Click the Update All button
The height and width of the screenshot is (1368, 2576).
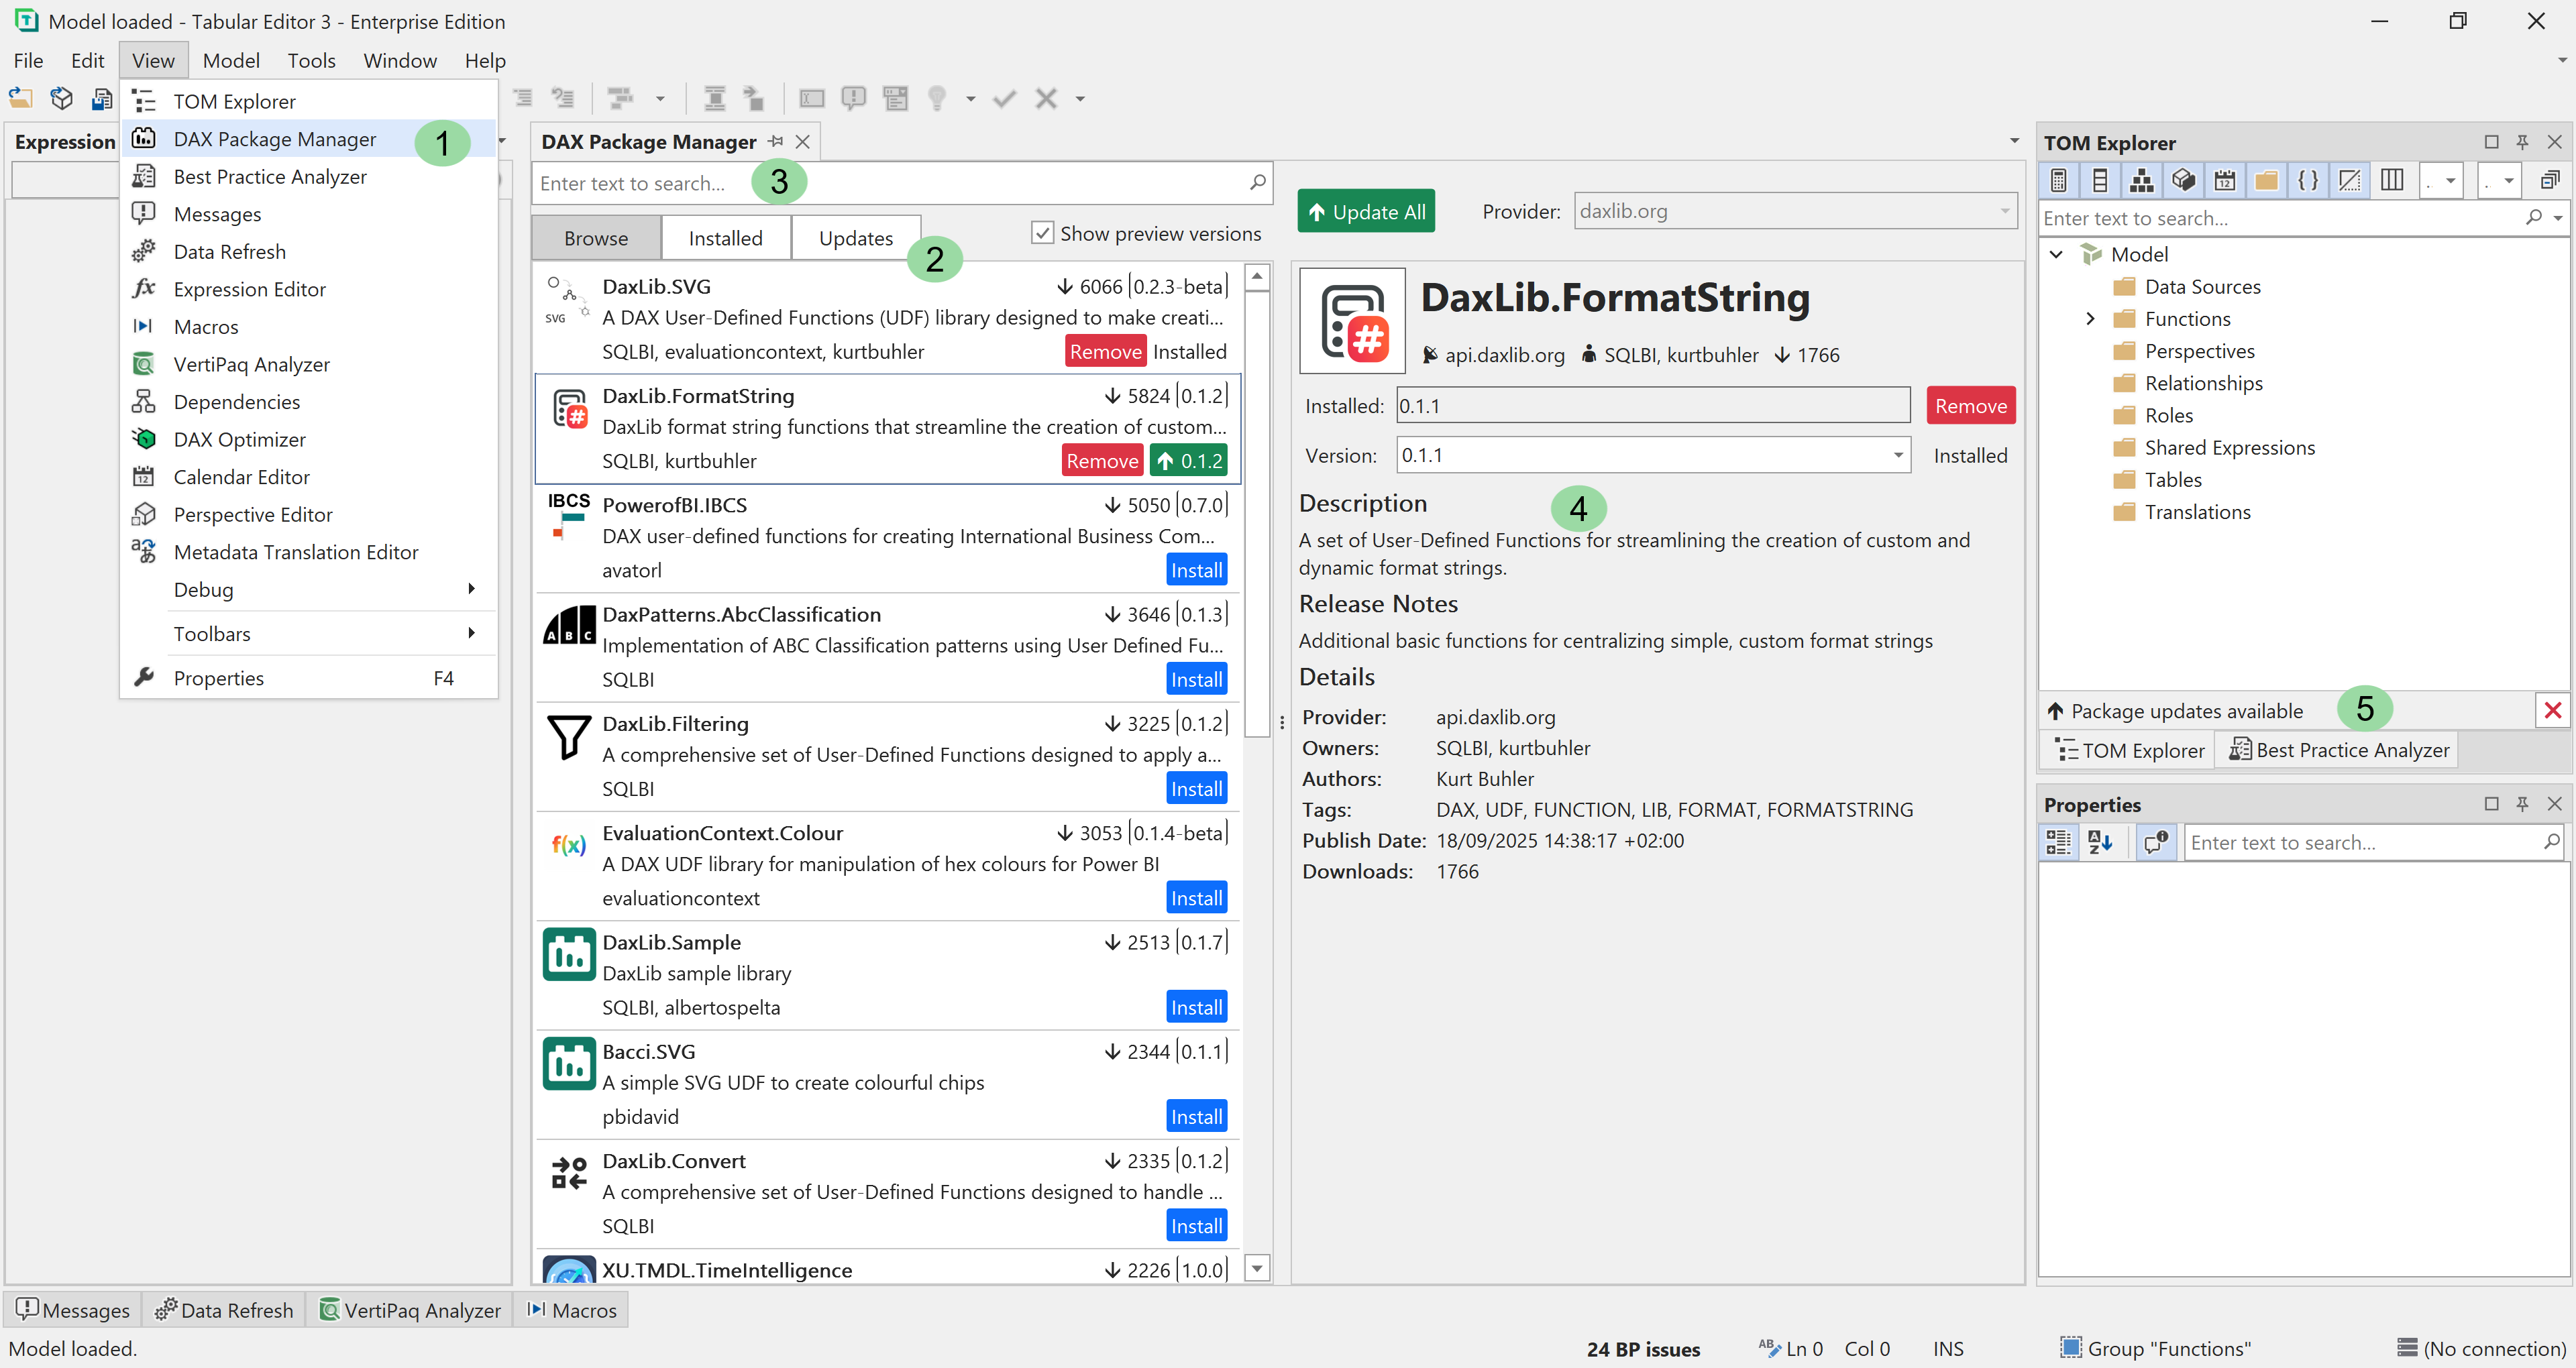point(1366,210)
